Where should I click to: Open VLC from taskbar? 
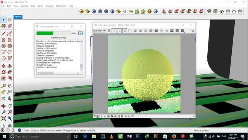tap(112, 136)
